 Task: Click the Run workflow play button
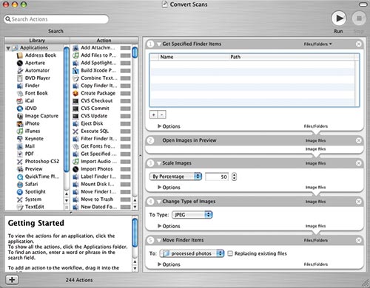pos(339,18)
